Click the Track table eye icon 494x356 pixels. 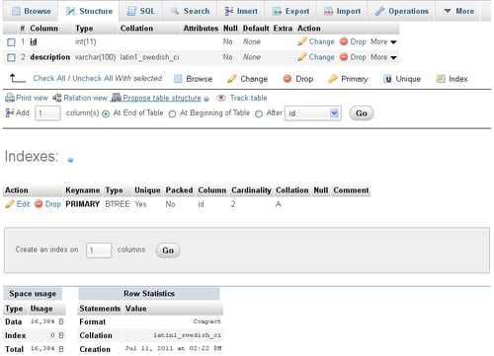tap(221, 98)
